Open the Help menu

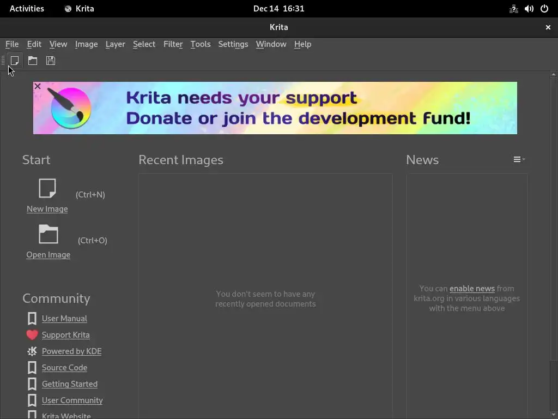[x=303, y=44]
